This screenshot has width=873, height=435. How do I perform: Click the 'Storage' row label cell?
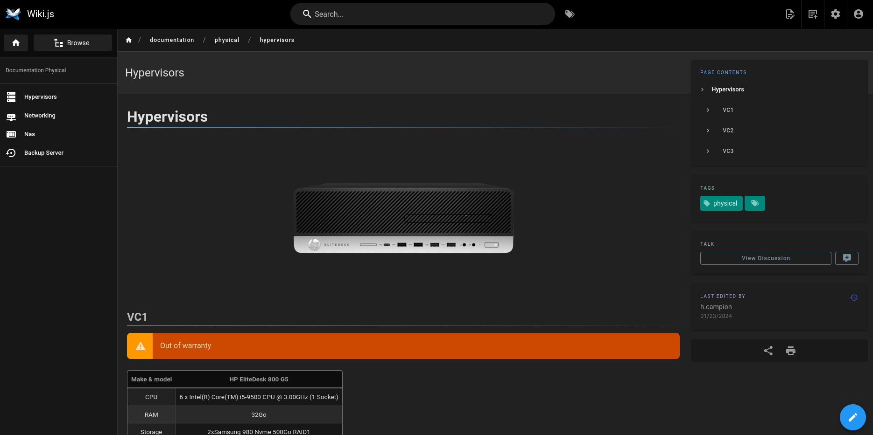[x=151, y=430]
